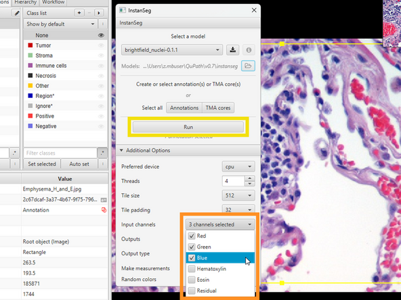
Task: Select all TMA cores button
Action: click(218, 107)
